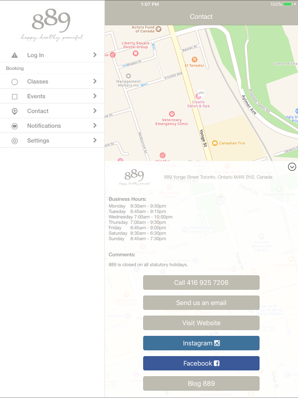Tap the Liberty Square Dental Group pin
This screenshot has height=398, width=298.
[136, 53]
